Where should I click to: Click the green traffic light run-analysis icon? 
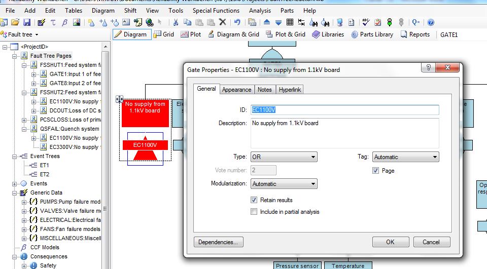[390, 22]
